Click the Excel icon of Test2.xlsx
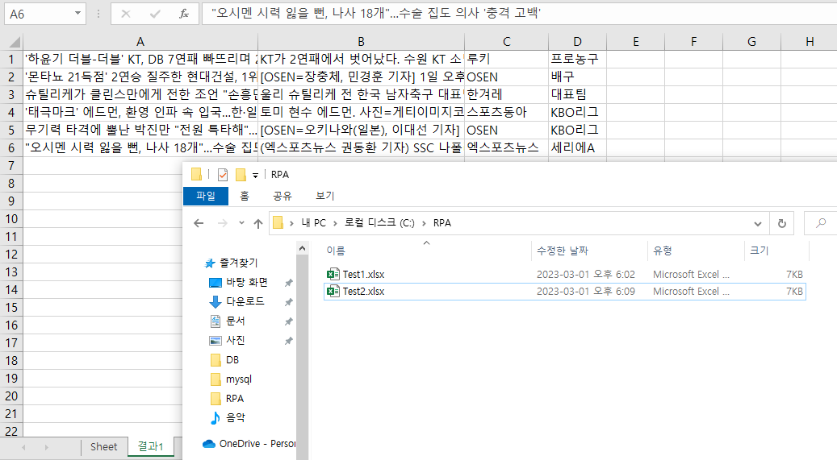 pos(333,292)
